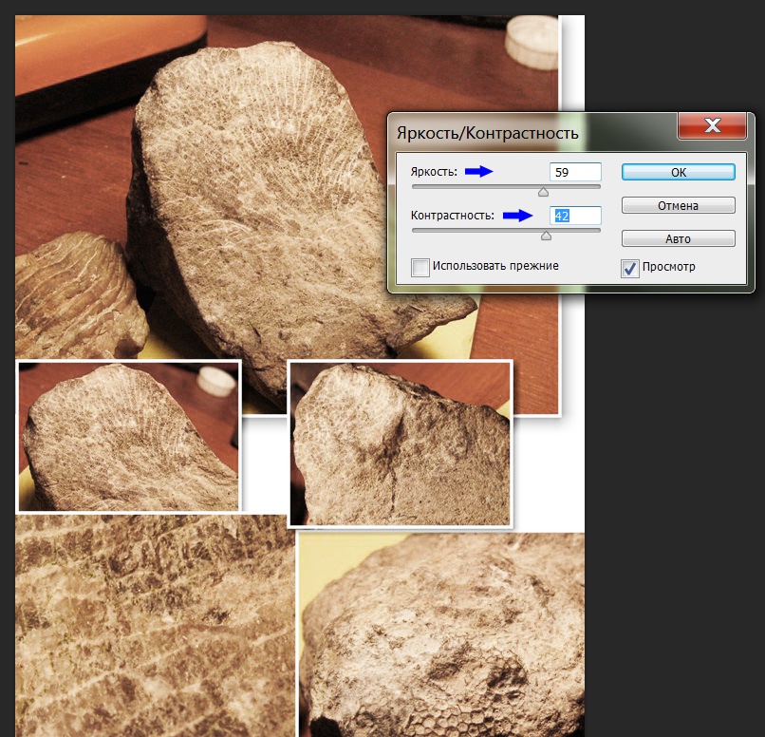Viewport: 765px width, 737px height.
Task: Click the Контрастность value field showing 42
Action: 575,216
